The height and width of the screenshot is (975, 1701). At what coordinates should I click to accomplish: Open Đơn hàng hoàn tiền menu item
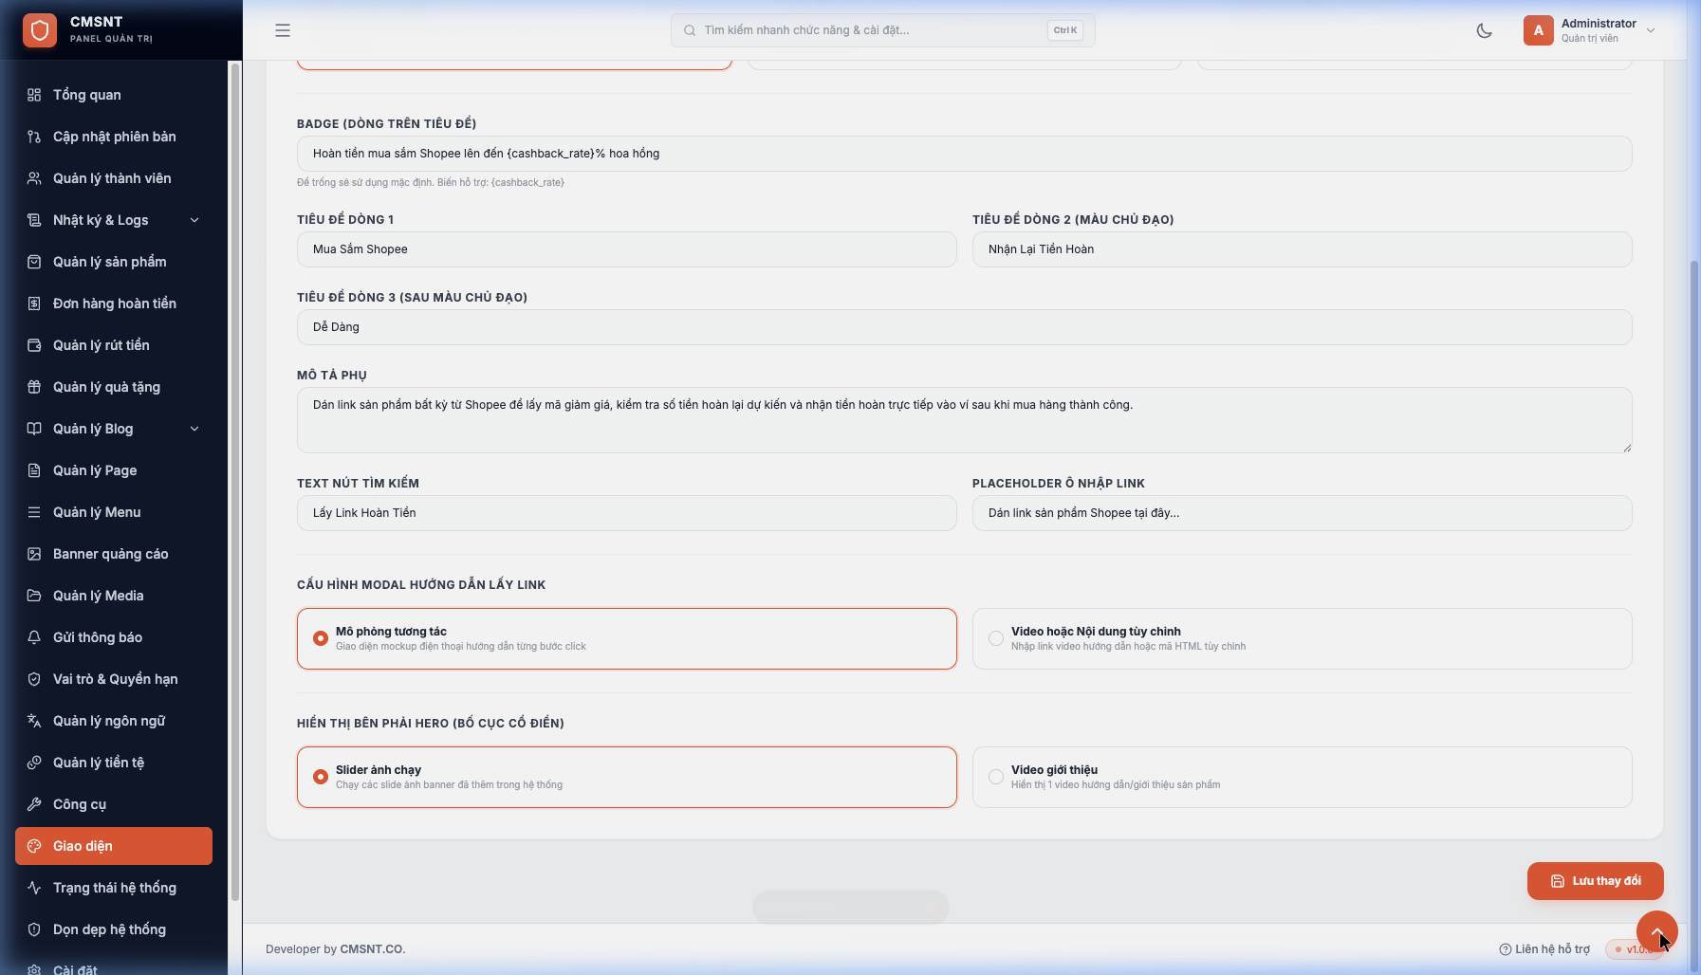[x=114, y=304]
